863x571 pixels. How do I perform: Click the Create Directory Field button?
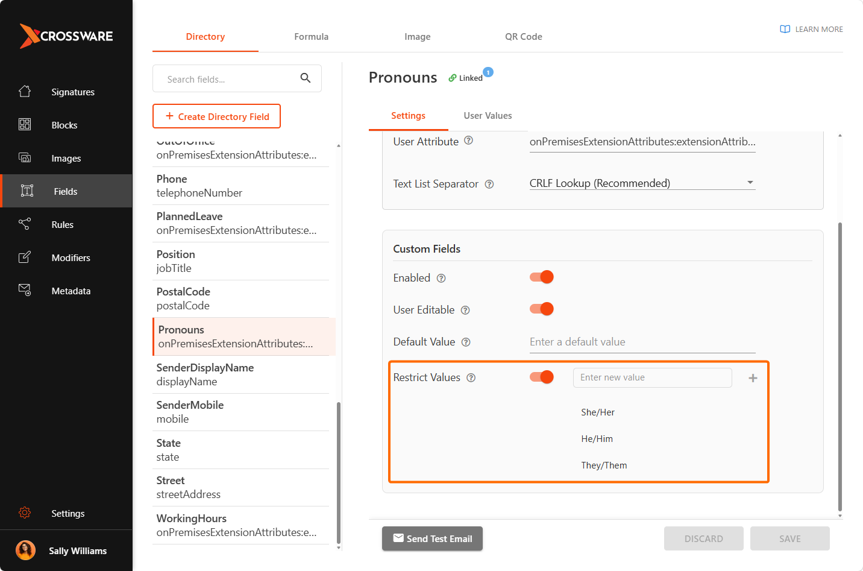216,116
